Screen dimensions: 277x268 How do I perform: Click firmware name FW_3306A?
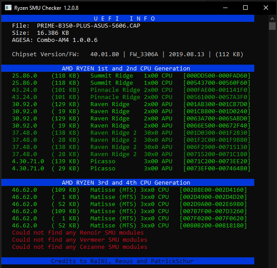pos(144,54)
